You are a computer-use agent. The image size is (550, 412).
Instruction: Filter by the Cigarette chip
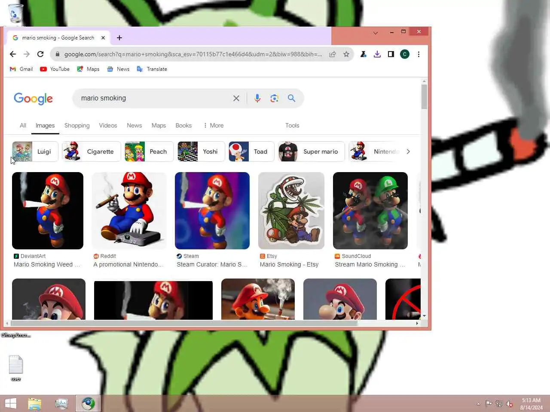(92, 151)
